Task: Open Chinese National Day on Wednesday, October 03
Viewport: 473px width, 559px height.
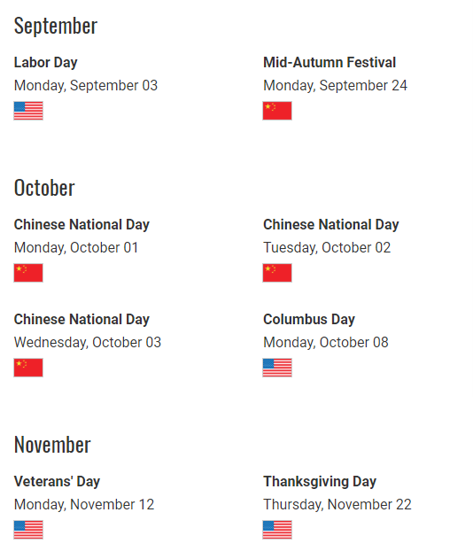Action: [81, 320]
